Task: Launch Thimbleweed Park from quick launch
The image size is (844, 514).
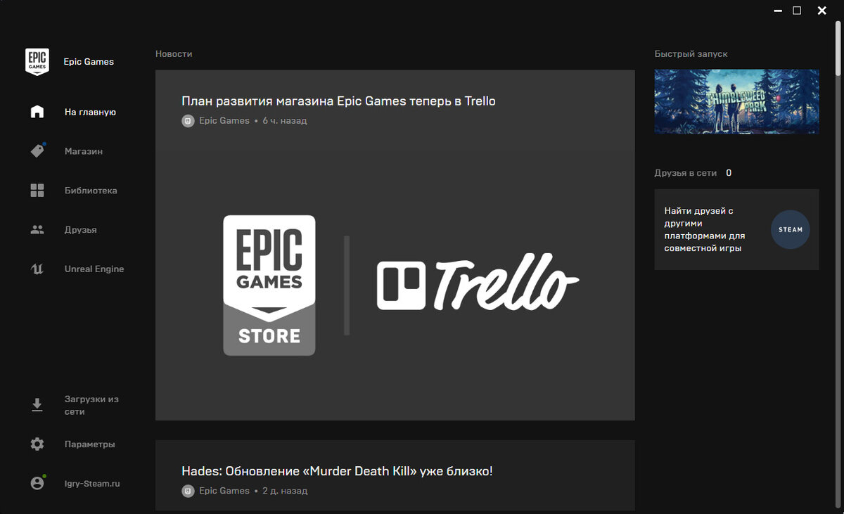Action: (736, 101)
